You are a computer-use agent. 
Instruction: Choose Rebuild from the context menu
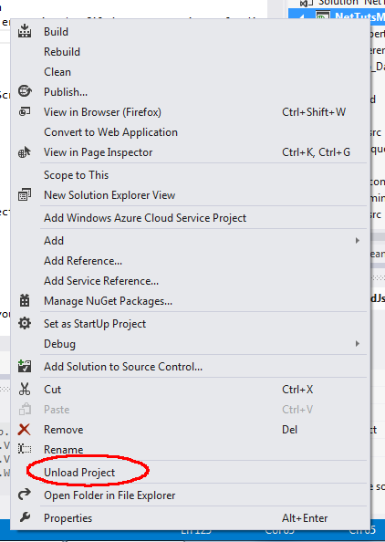[62, 51]
